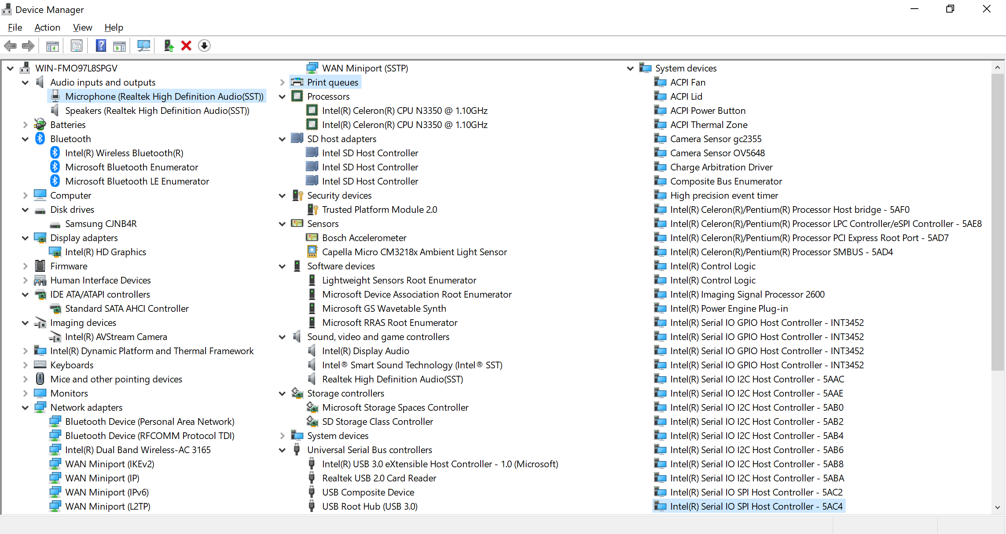Select Trusted Platform Module 2.0
The height and width of the screenshot is (534, 1006).
coord(380,209)
